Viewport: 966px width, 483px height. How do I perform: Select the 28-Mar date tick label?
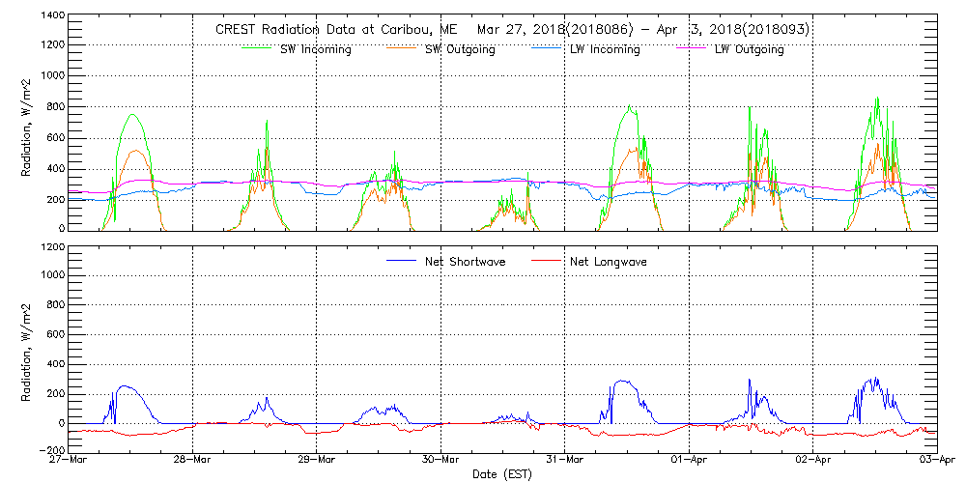pos(192,461)
